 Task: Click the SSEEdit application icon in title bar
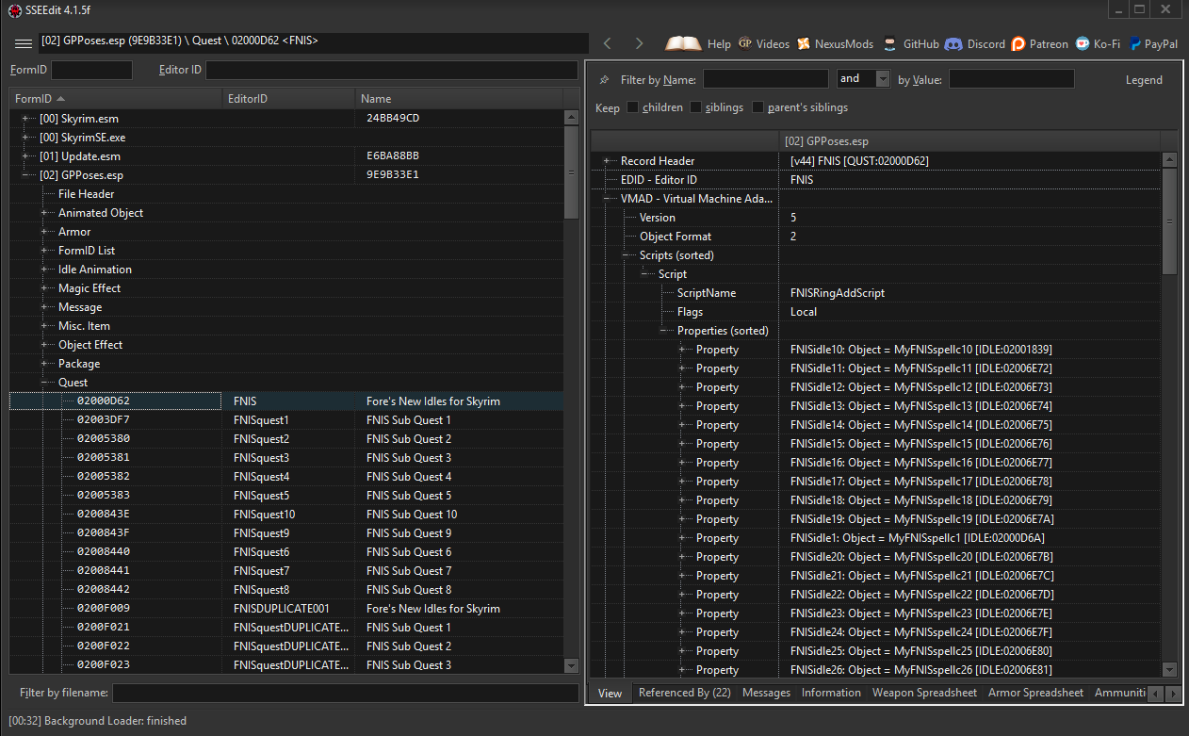pyautogui.click(x=14, y=9)
